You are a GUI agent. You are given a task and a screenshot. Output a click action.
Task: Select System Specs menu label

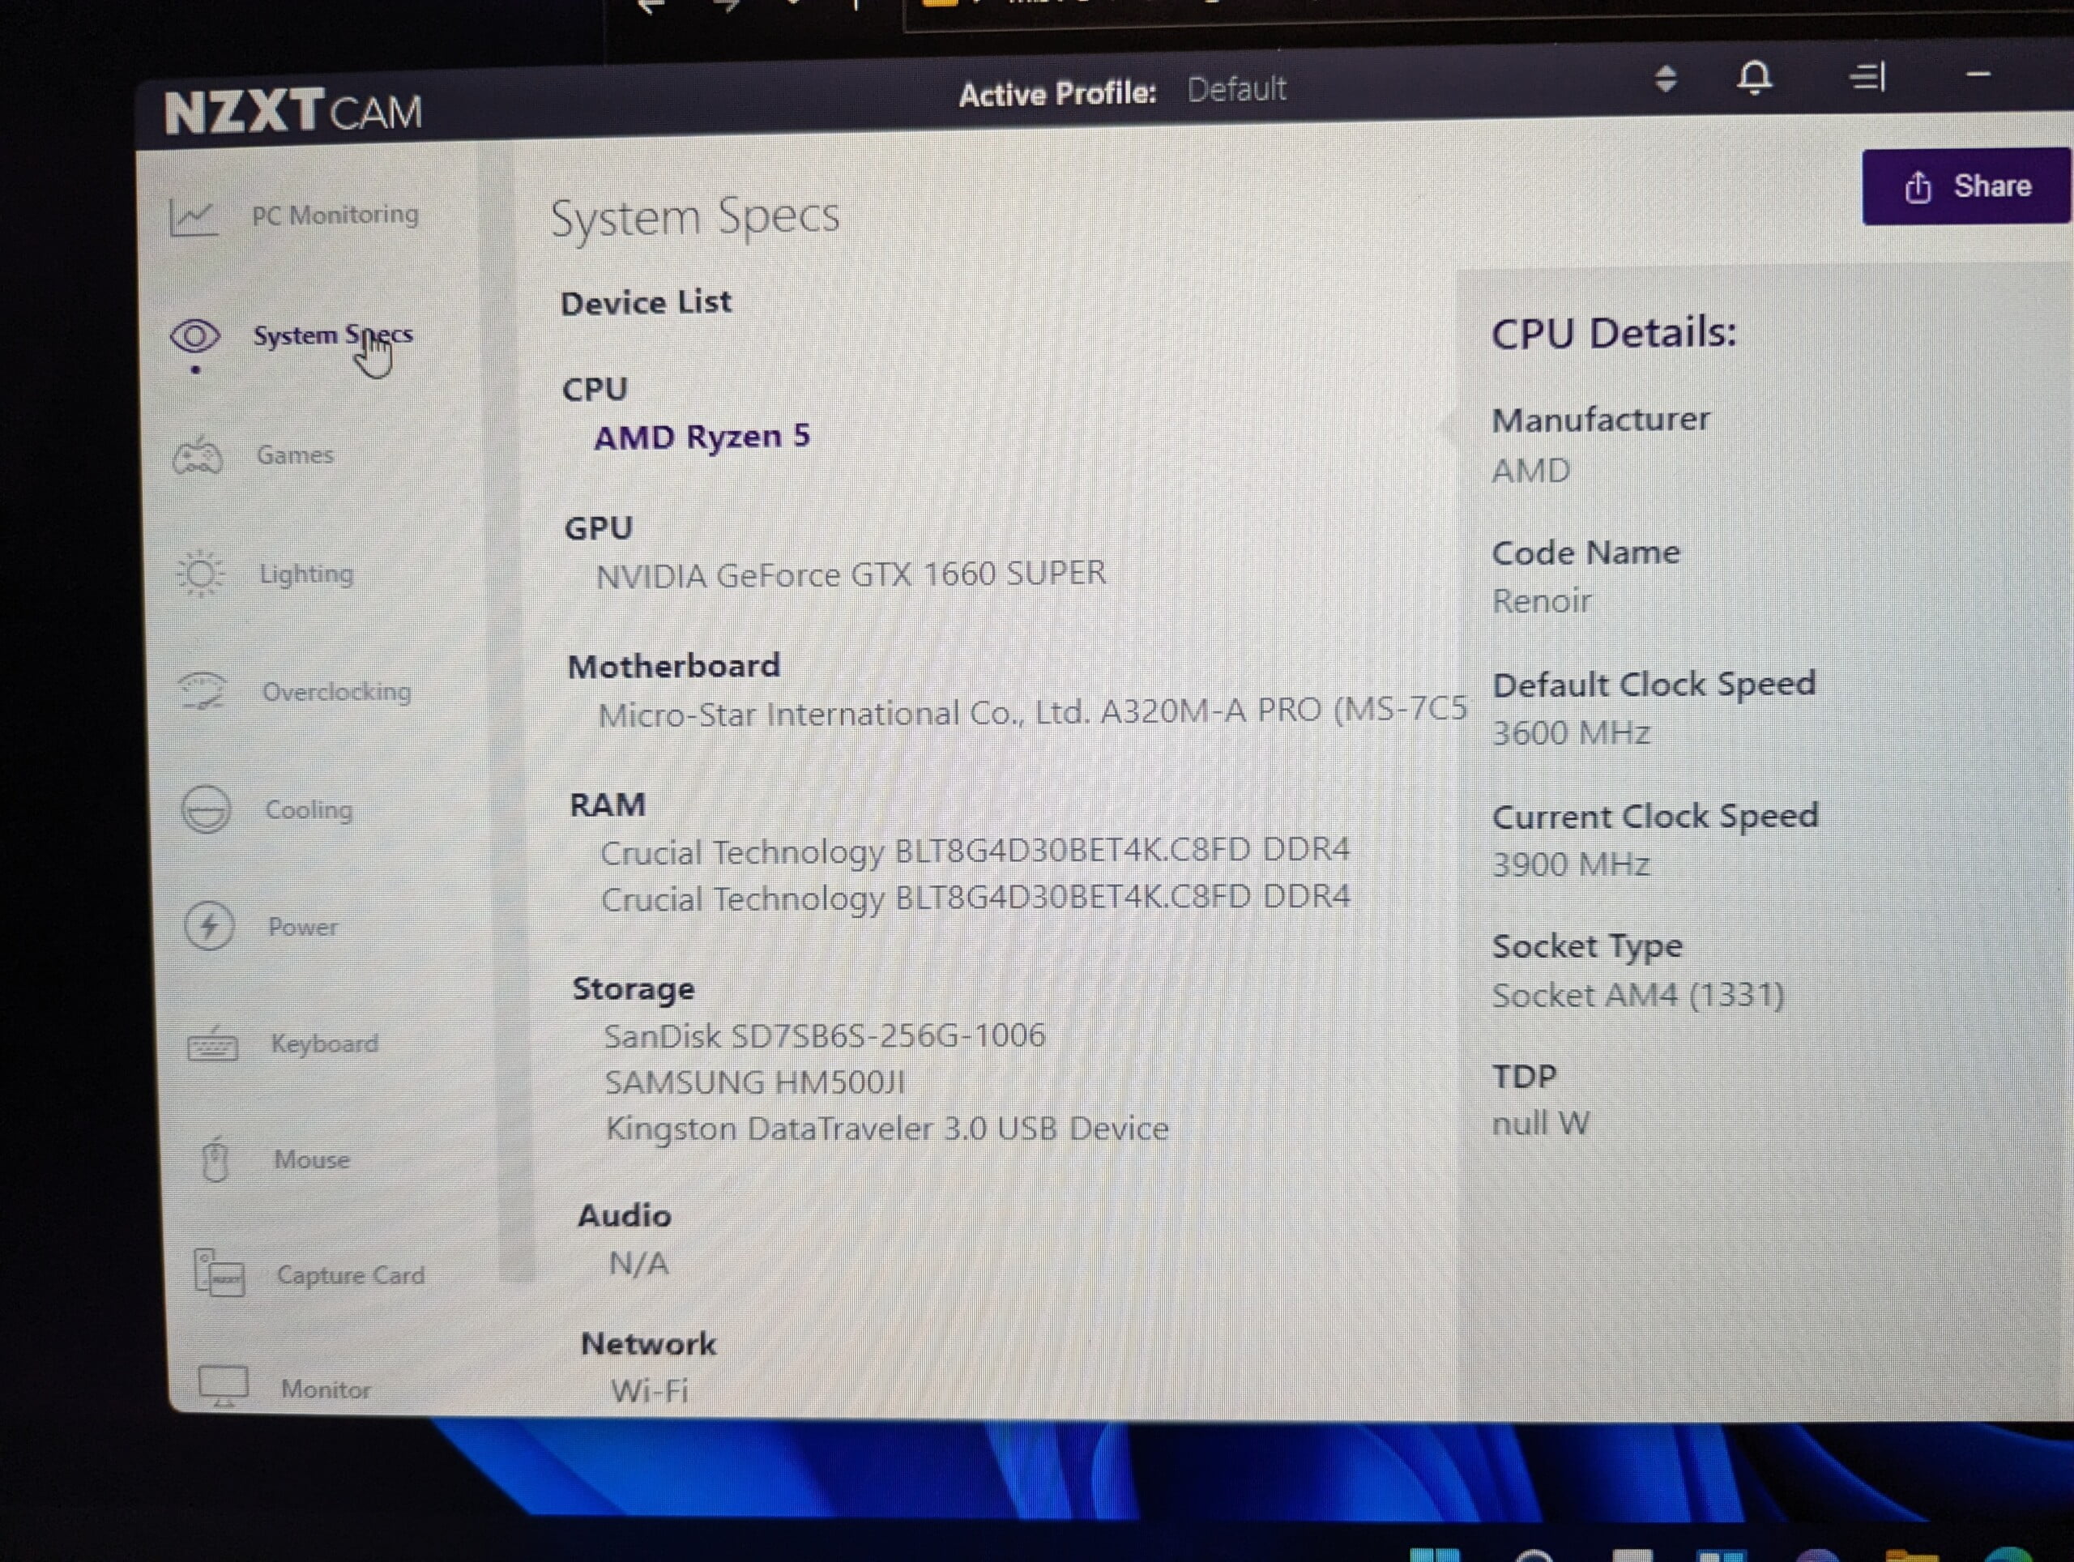(333, 335)
